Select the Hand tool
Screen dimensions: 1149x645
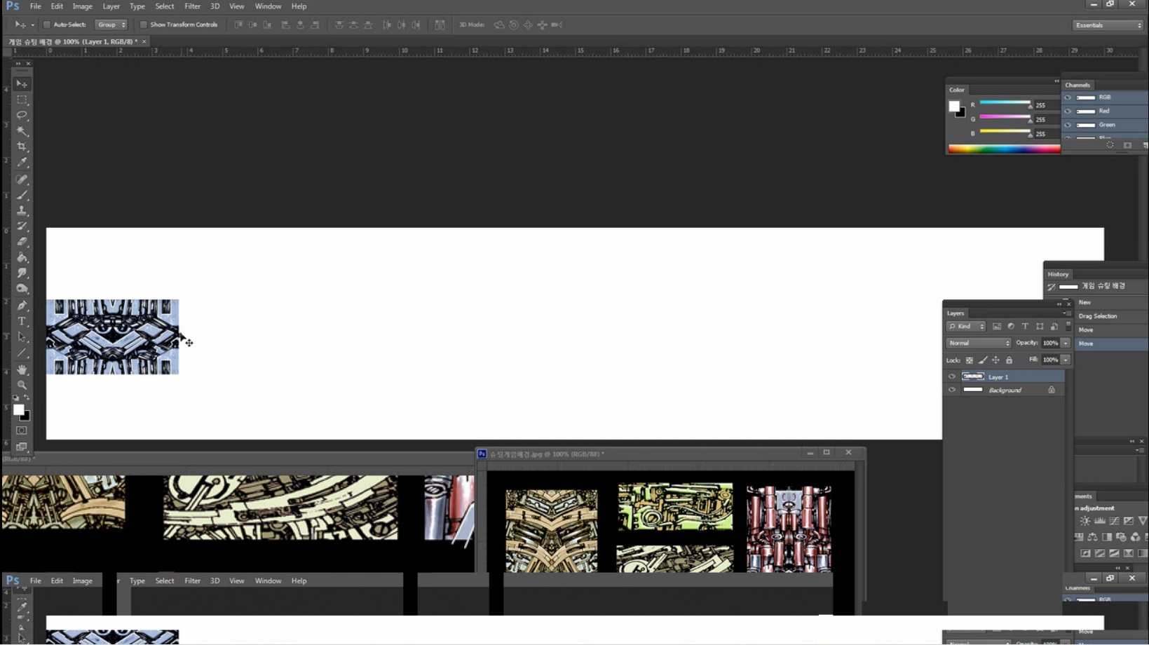tap(22, 369)
